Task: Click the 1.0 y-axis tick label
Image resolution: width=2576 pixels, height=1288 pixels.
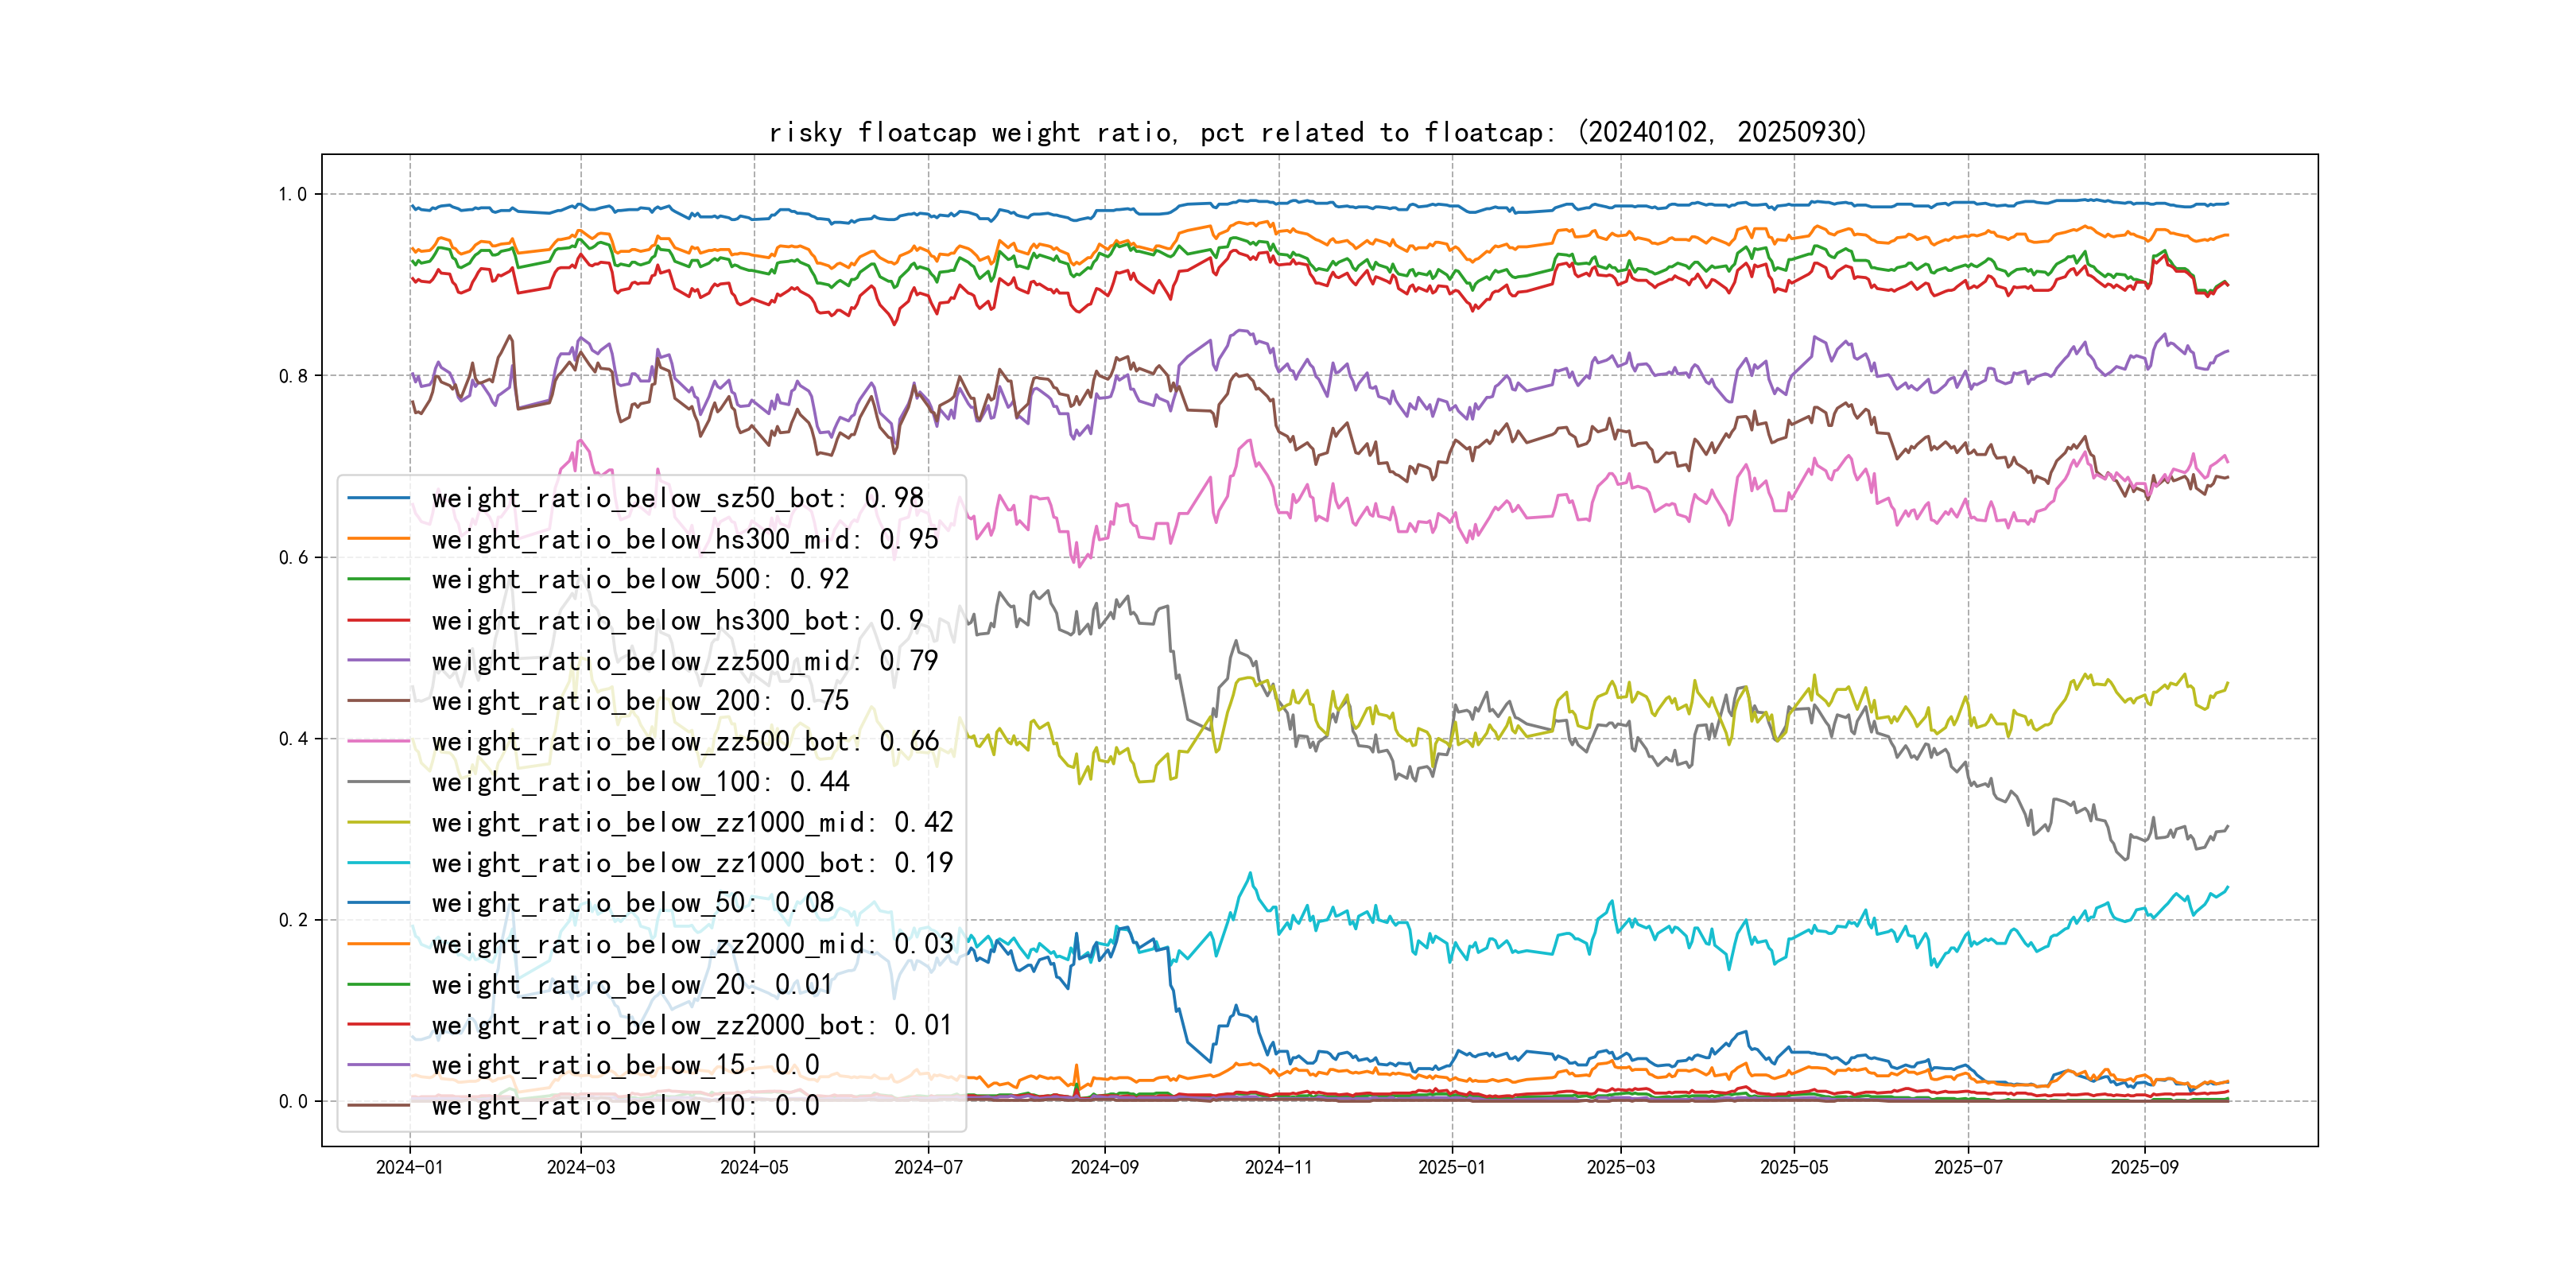Action: coord(293,194)
